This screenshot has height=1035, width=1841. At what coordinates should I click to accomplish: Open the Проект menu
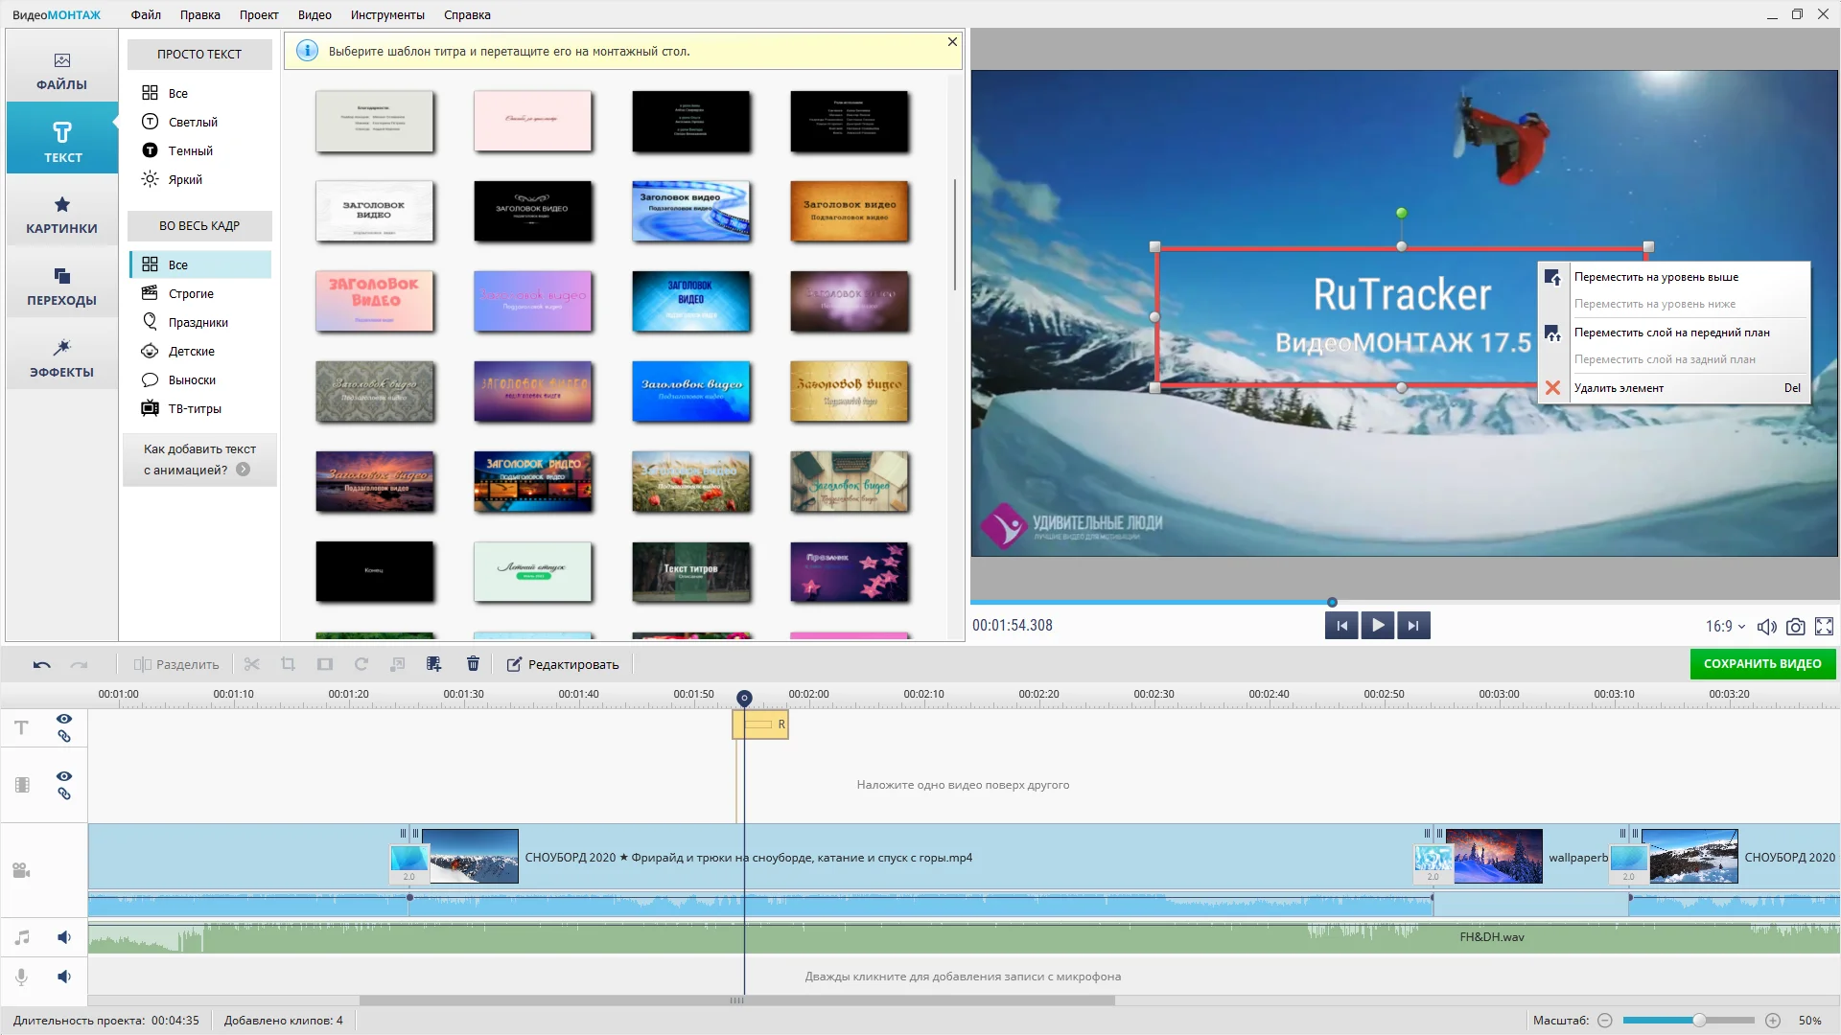[259, 14]
